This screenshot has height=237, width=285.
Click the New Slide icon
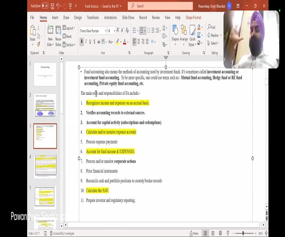click(x=50, y=30)
